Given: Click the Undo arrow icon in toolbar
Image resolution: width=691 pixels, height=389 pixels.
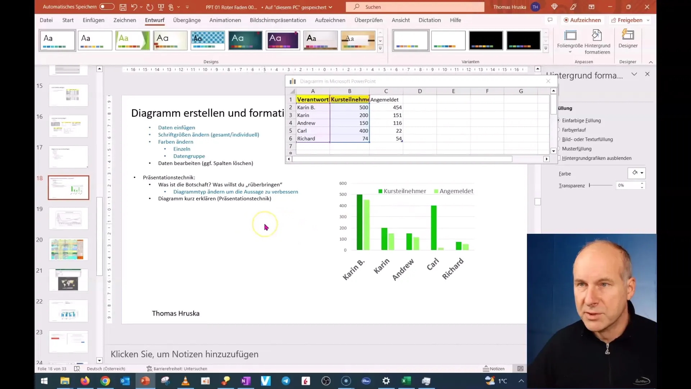Looking at the screenshot, I should pyautogui.click(x=134, y=6).
